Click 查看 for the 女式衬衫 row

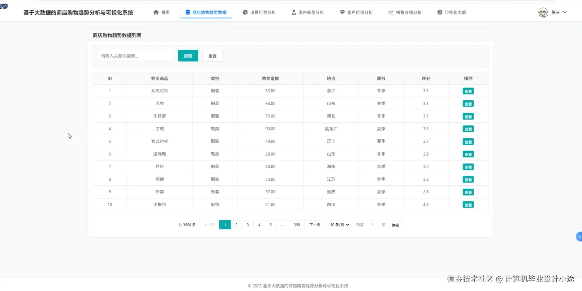tap(468, 91)
